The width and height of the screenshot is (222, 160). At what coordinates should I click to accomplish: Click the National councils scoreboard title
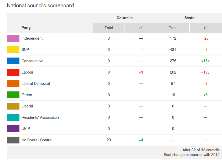tap(40, 6)
